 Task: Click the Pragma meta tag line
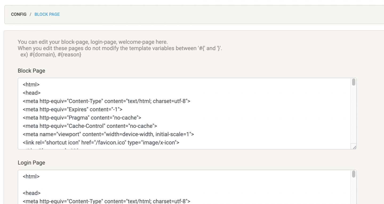click(82, 118)
